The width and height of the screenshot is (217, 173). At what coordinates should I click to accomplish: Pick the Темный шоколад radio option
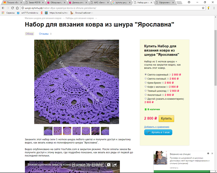(145, 91)
